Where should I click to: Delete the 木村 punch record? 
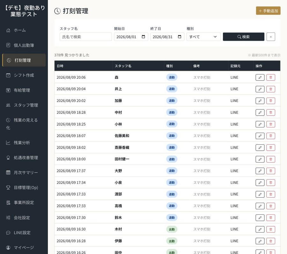(270, 229)
